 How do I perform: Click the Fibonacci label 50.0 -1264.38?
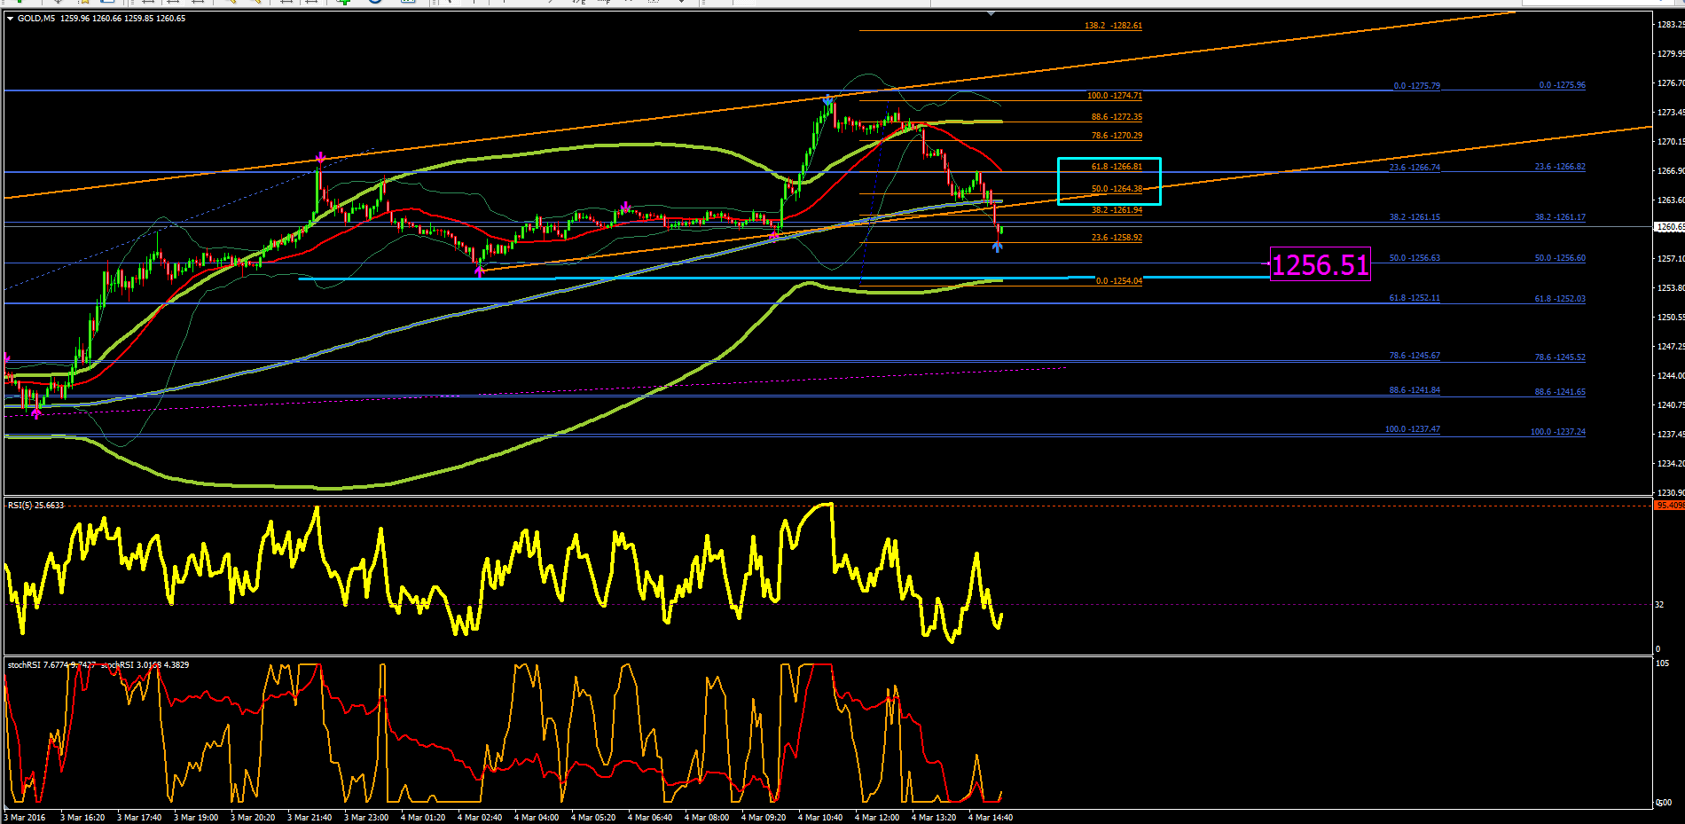(1117, 189)
